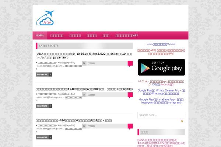The height and width of the screenshot is (147, 221).
Task: Click READ MORE under the $1,895 post
Action: click(44, 106)
